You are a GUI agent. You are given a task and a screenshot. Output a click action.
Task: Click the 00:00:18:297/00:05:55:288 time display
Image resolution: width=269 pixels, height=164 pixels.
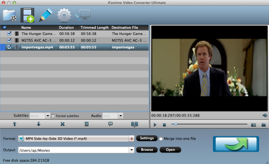(x=175, y=116)
